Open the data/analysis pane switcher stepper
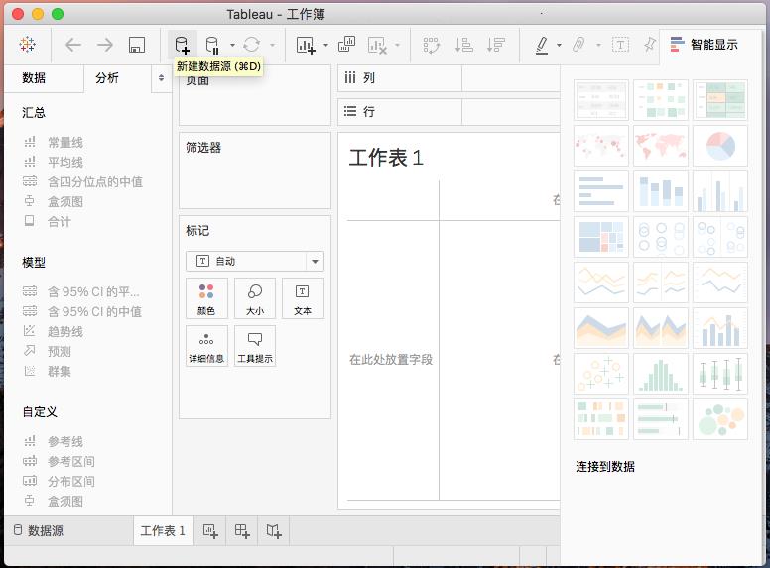This screenshot has height=568, width=770. pos(161,78)
